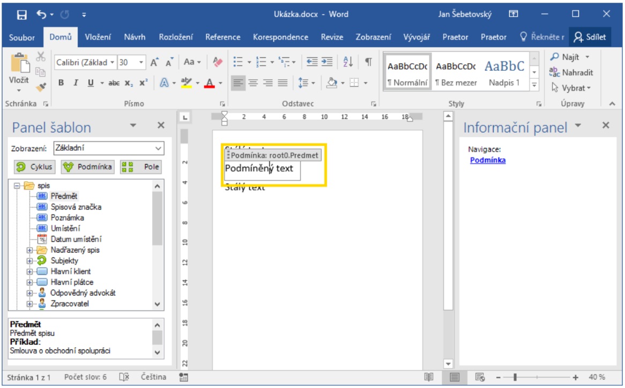The height and width of the screenshot is (388, 625).
Task: Click the Save icon in title bar
Action: click(22, 14)
